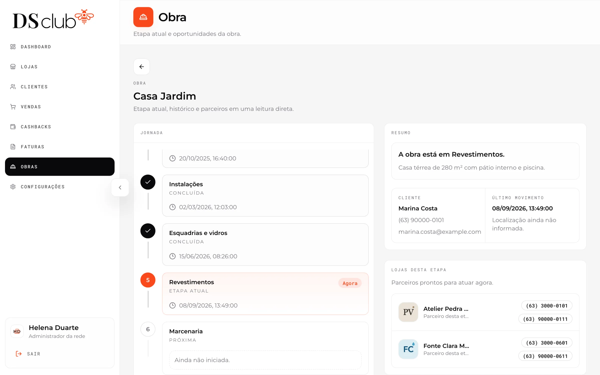Click the back arrow button

point(141,67)
